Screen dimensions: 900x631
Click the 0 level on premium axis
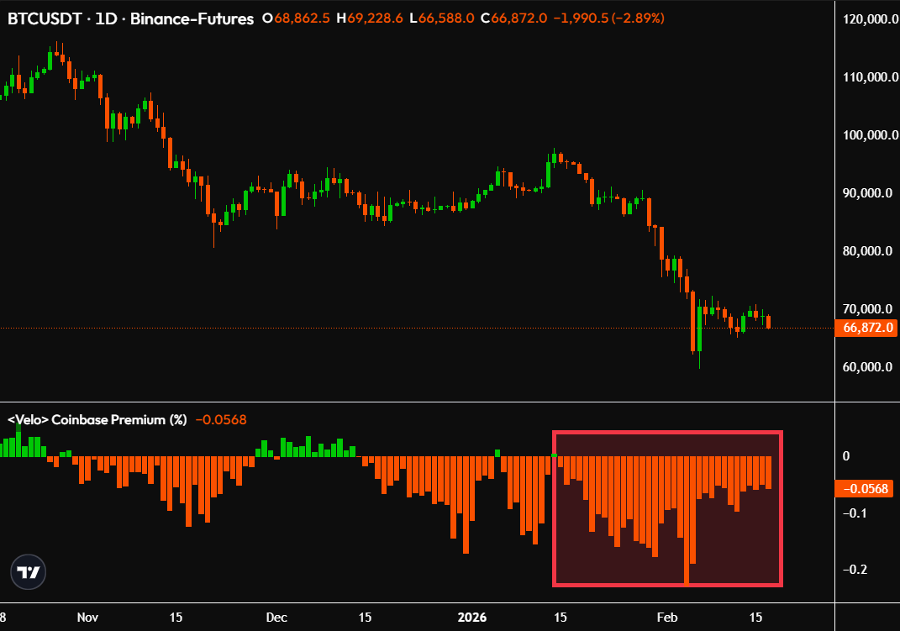tap(846, 456)
